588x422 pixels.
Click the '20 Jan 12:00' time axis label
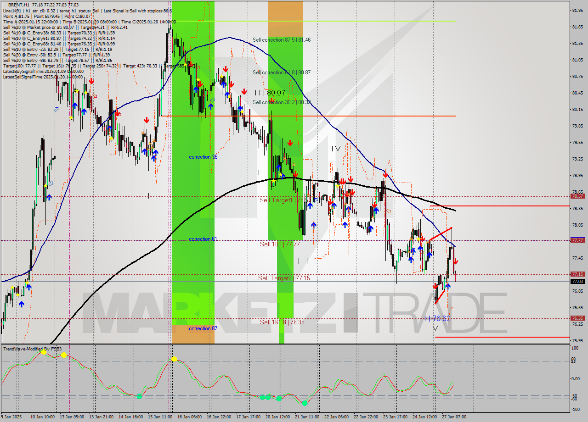[x=277, y=416]
